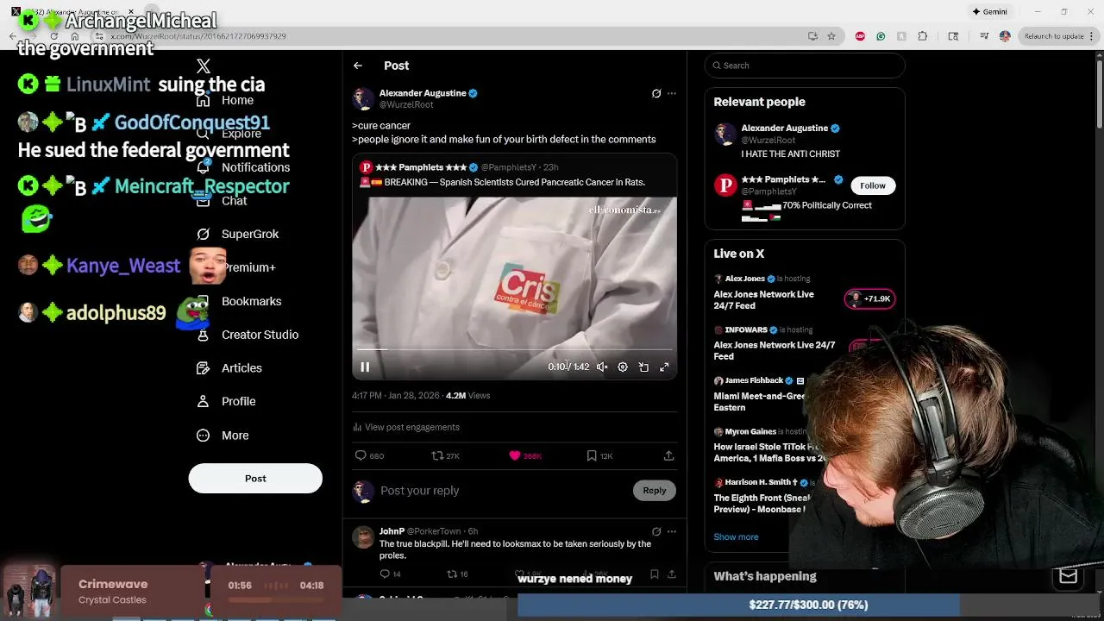
Task: Bookmark page with the Chrome star icon
Action: click(x=831, y=36)
